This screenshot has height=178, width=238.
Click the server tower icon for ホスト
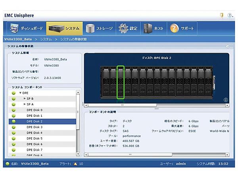pos(148,28)
